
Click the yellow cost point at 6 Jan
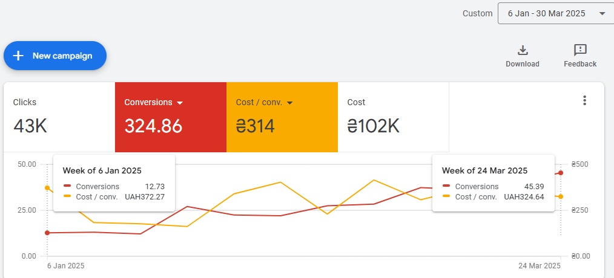pos(47,188)
